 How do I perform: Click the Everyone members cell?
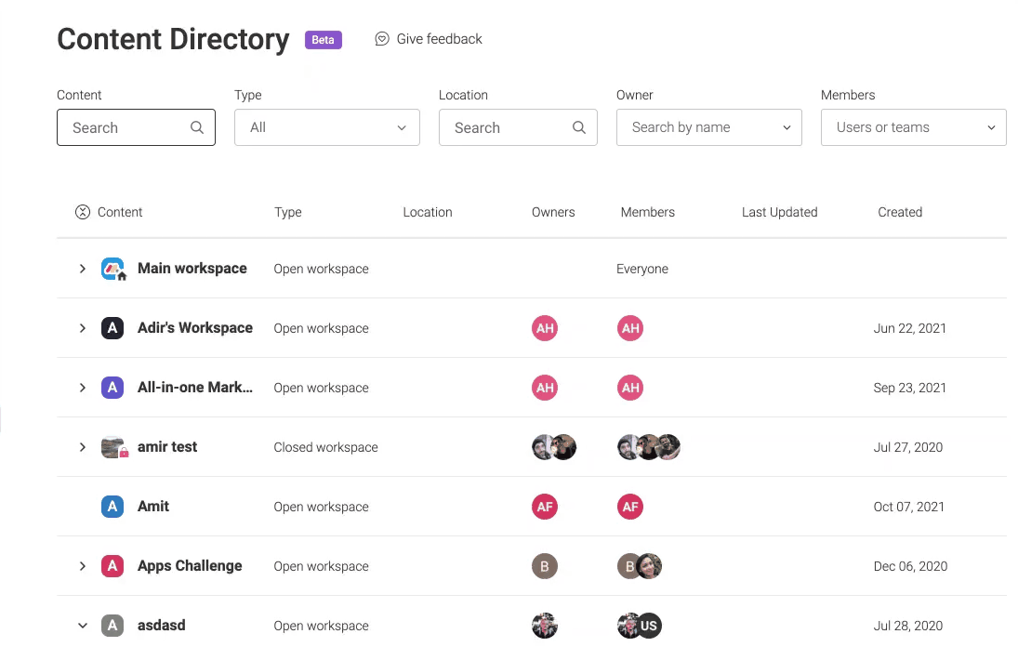[642, 269]
